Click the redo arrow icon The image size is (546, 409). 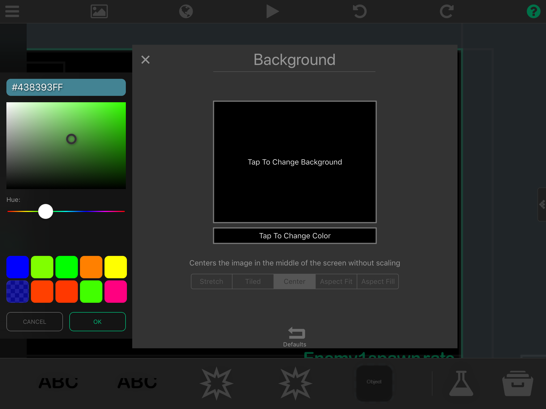coord(447,11)
